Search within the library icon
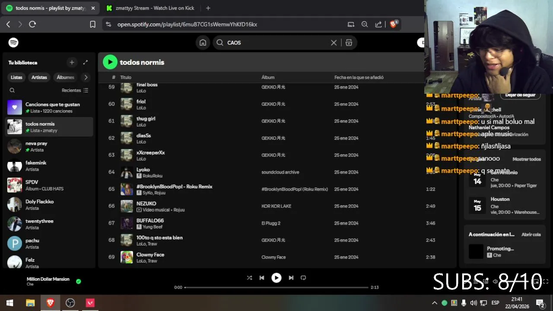Viewport: 553px width, 311px height. 12,90
